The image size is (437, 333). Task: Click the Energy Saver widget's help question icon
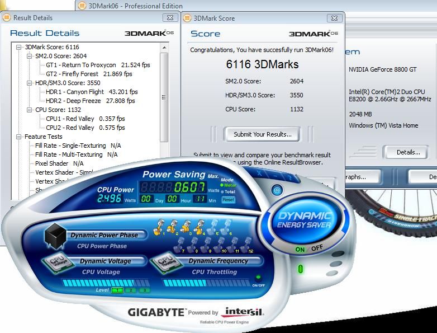pos(290,179)
